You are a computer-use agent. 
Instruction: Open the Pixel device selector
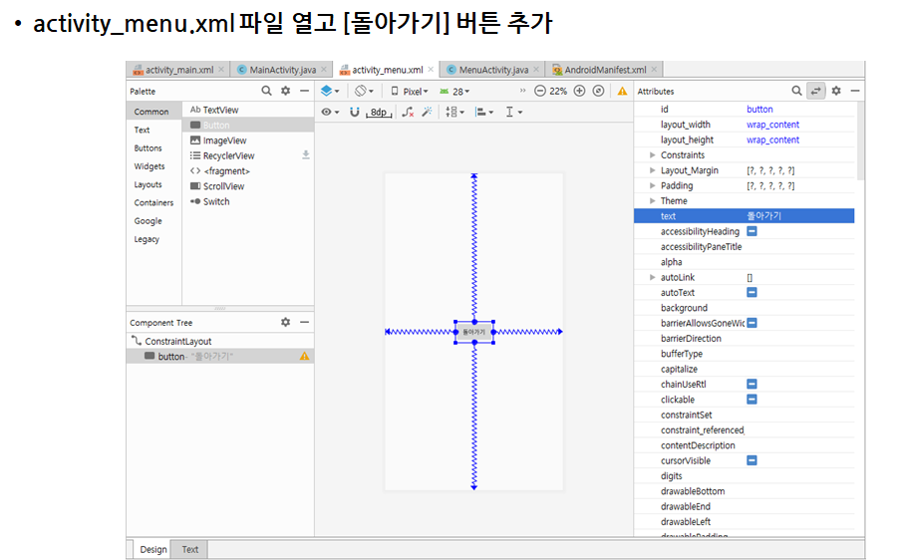(x=409, y=92)
